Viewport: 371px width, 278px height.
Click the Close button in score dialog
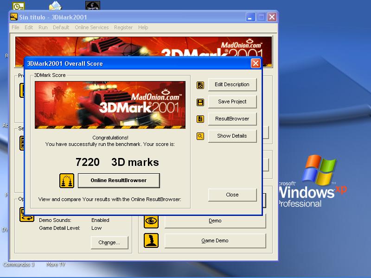[232, 195]
